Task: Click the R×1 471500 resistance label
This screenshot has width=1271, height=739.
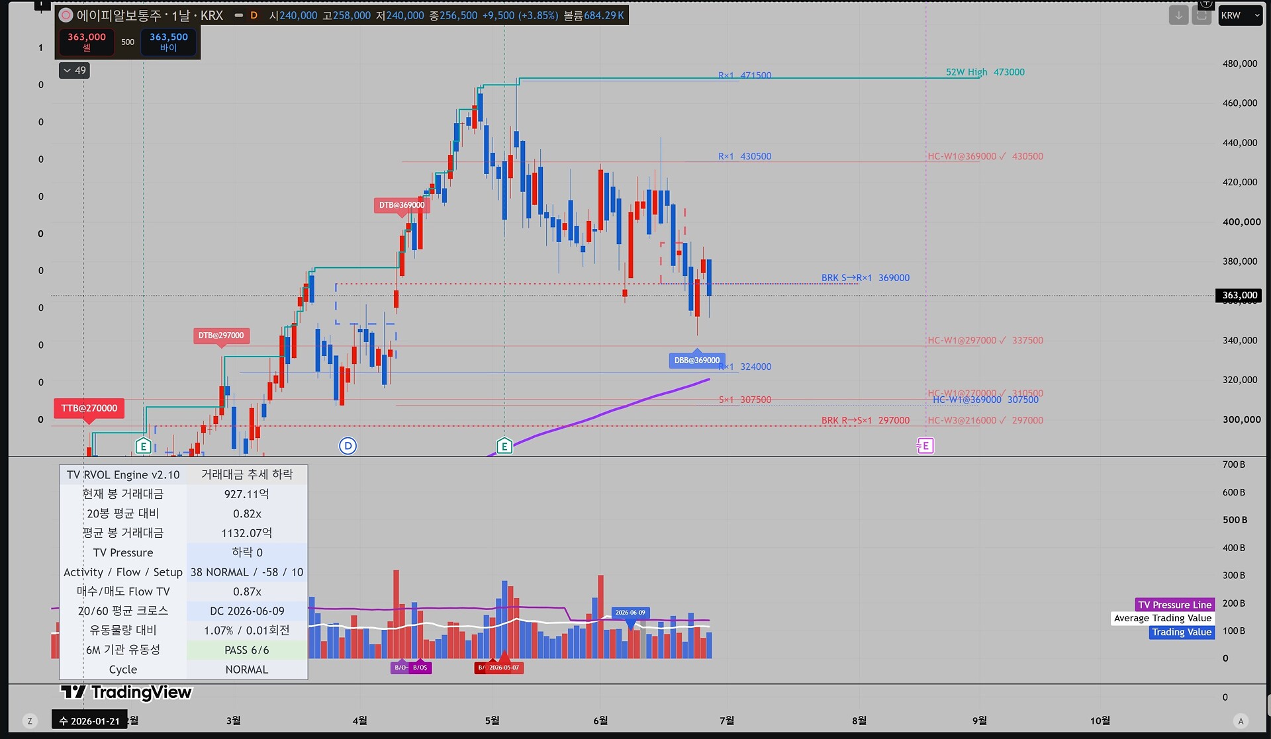Action: pyautogui.click(x=745, y=75)
